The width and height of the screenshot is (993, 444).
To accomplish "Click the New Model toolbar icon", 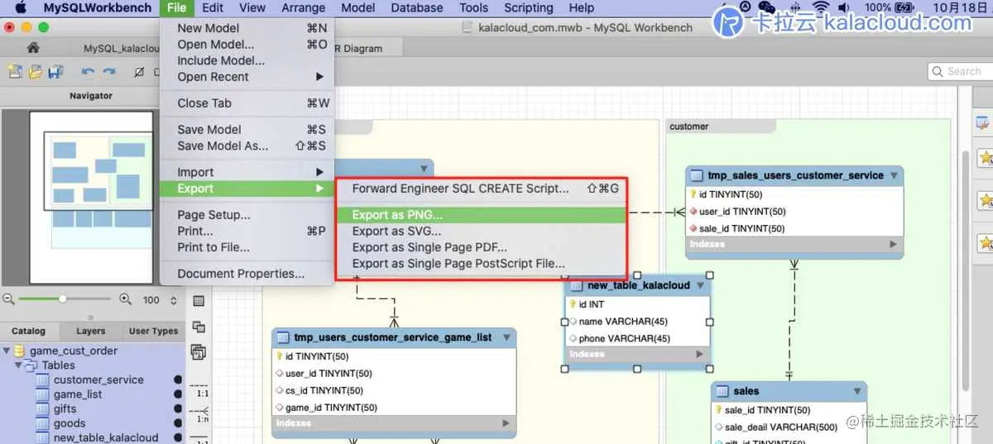I will (x=16, y=72).
